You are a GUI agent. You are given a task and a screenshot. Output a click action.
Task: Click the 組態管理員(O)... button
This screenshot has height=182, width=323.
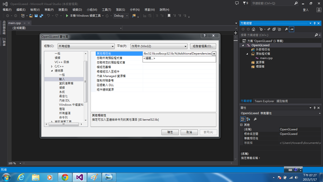[203, 46]
